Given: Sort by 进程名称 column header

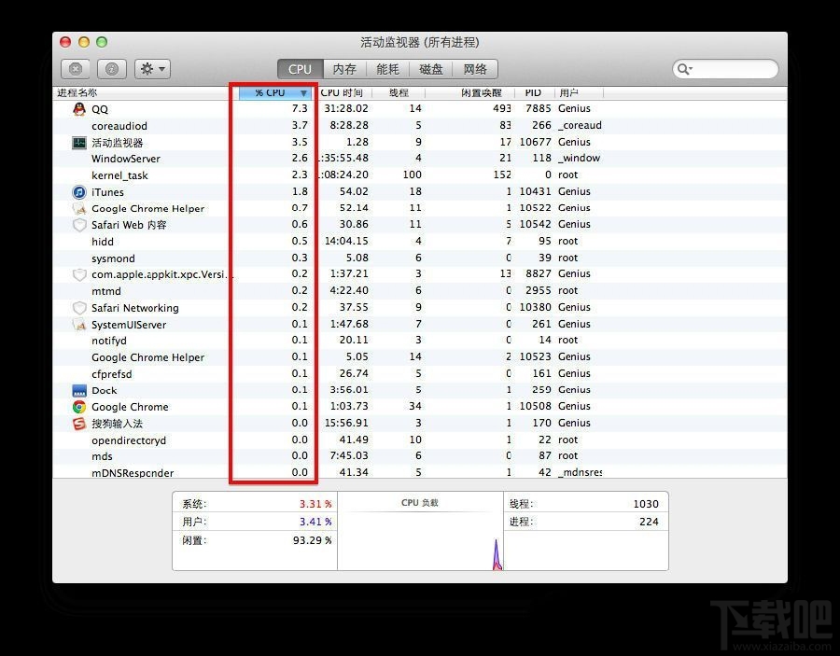Looking at the screenshot, I should 146,92.
